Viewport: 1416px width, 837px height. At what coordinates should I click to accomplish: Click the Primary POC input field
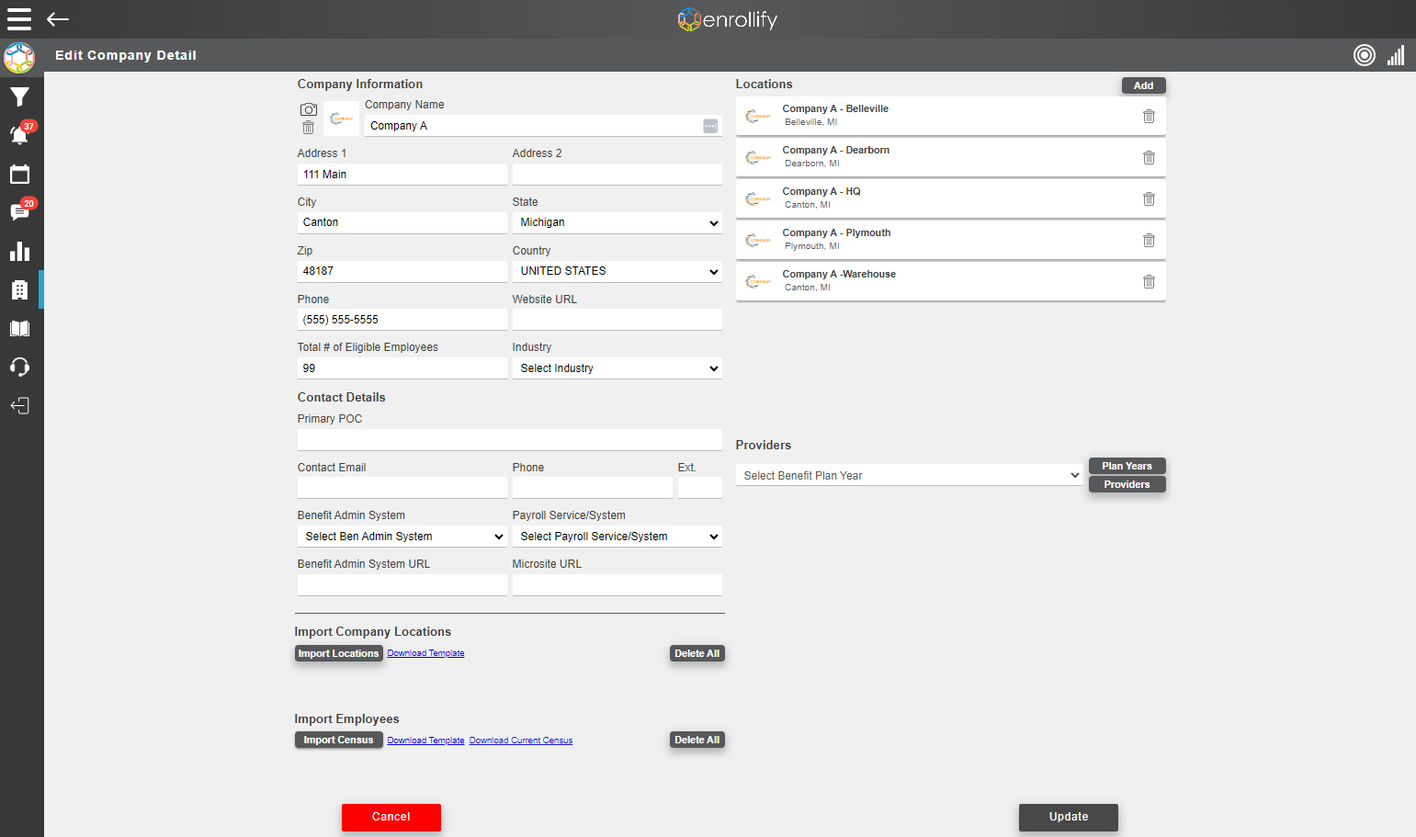pyautogui.click(x=510, y=440)
